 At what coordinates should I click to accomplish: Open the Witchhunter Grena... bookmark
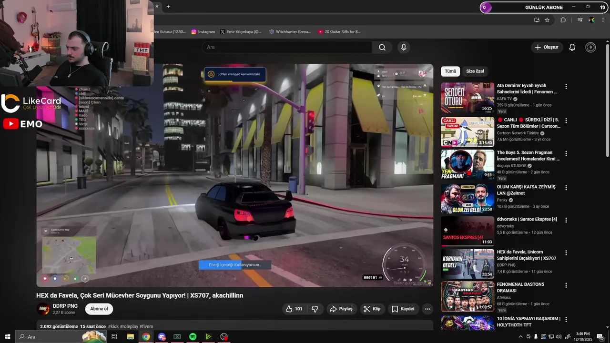coord(290,32)
